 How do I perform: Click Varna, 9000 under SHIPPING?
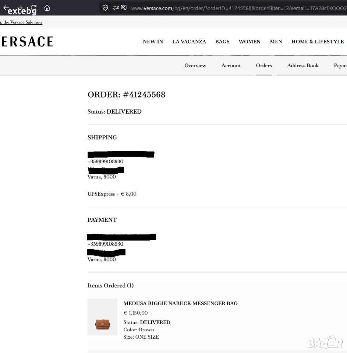point(102,177)
